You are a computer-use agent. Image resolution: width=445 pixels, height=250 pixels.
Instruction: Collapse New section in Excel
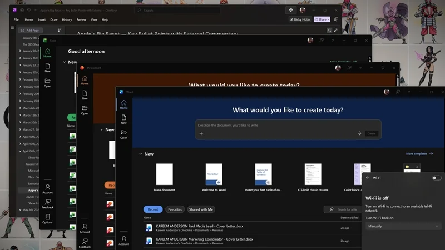pos(64,62)
